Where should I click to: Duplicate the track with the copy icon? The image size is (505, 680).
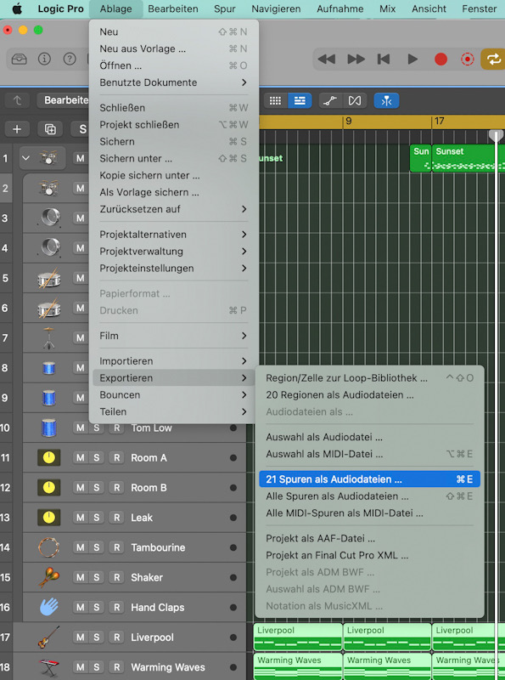coord(50,129)
